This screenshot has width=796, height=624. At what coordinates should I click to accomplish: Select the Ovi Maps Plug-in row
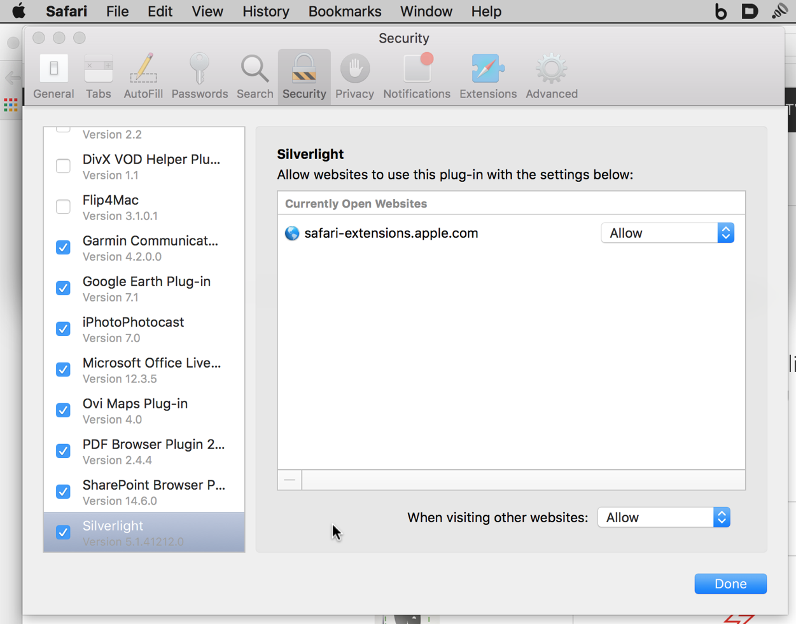tap(144, 410)
